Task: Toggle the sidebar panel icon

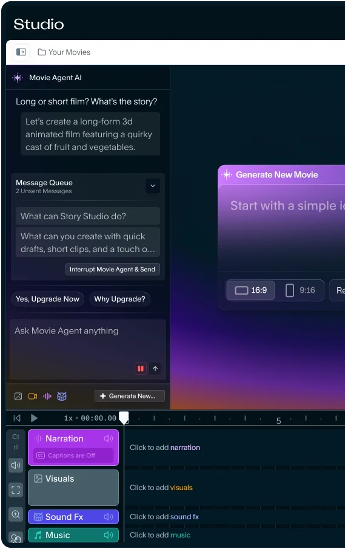Action: click(21, 52)
